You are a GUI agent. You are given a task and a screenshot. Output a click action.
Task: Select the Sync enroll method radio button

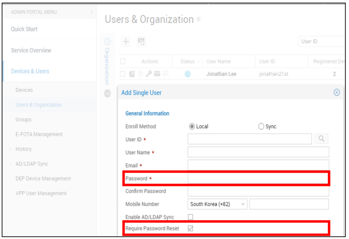coord(261,126)
